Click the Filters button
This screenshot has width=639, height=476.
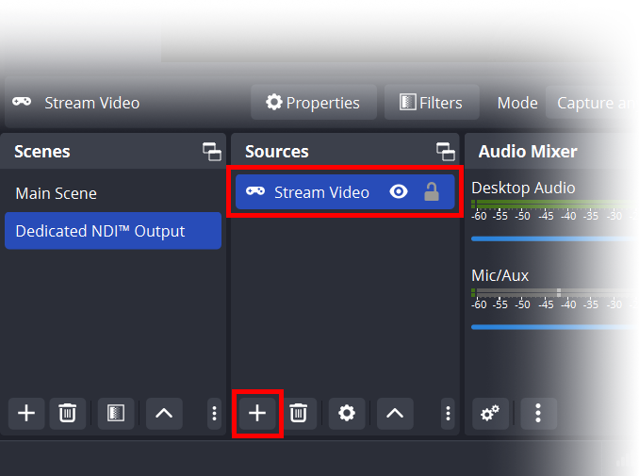[431, 103]
